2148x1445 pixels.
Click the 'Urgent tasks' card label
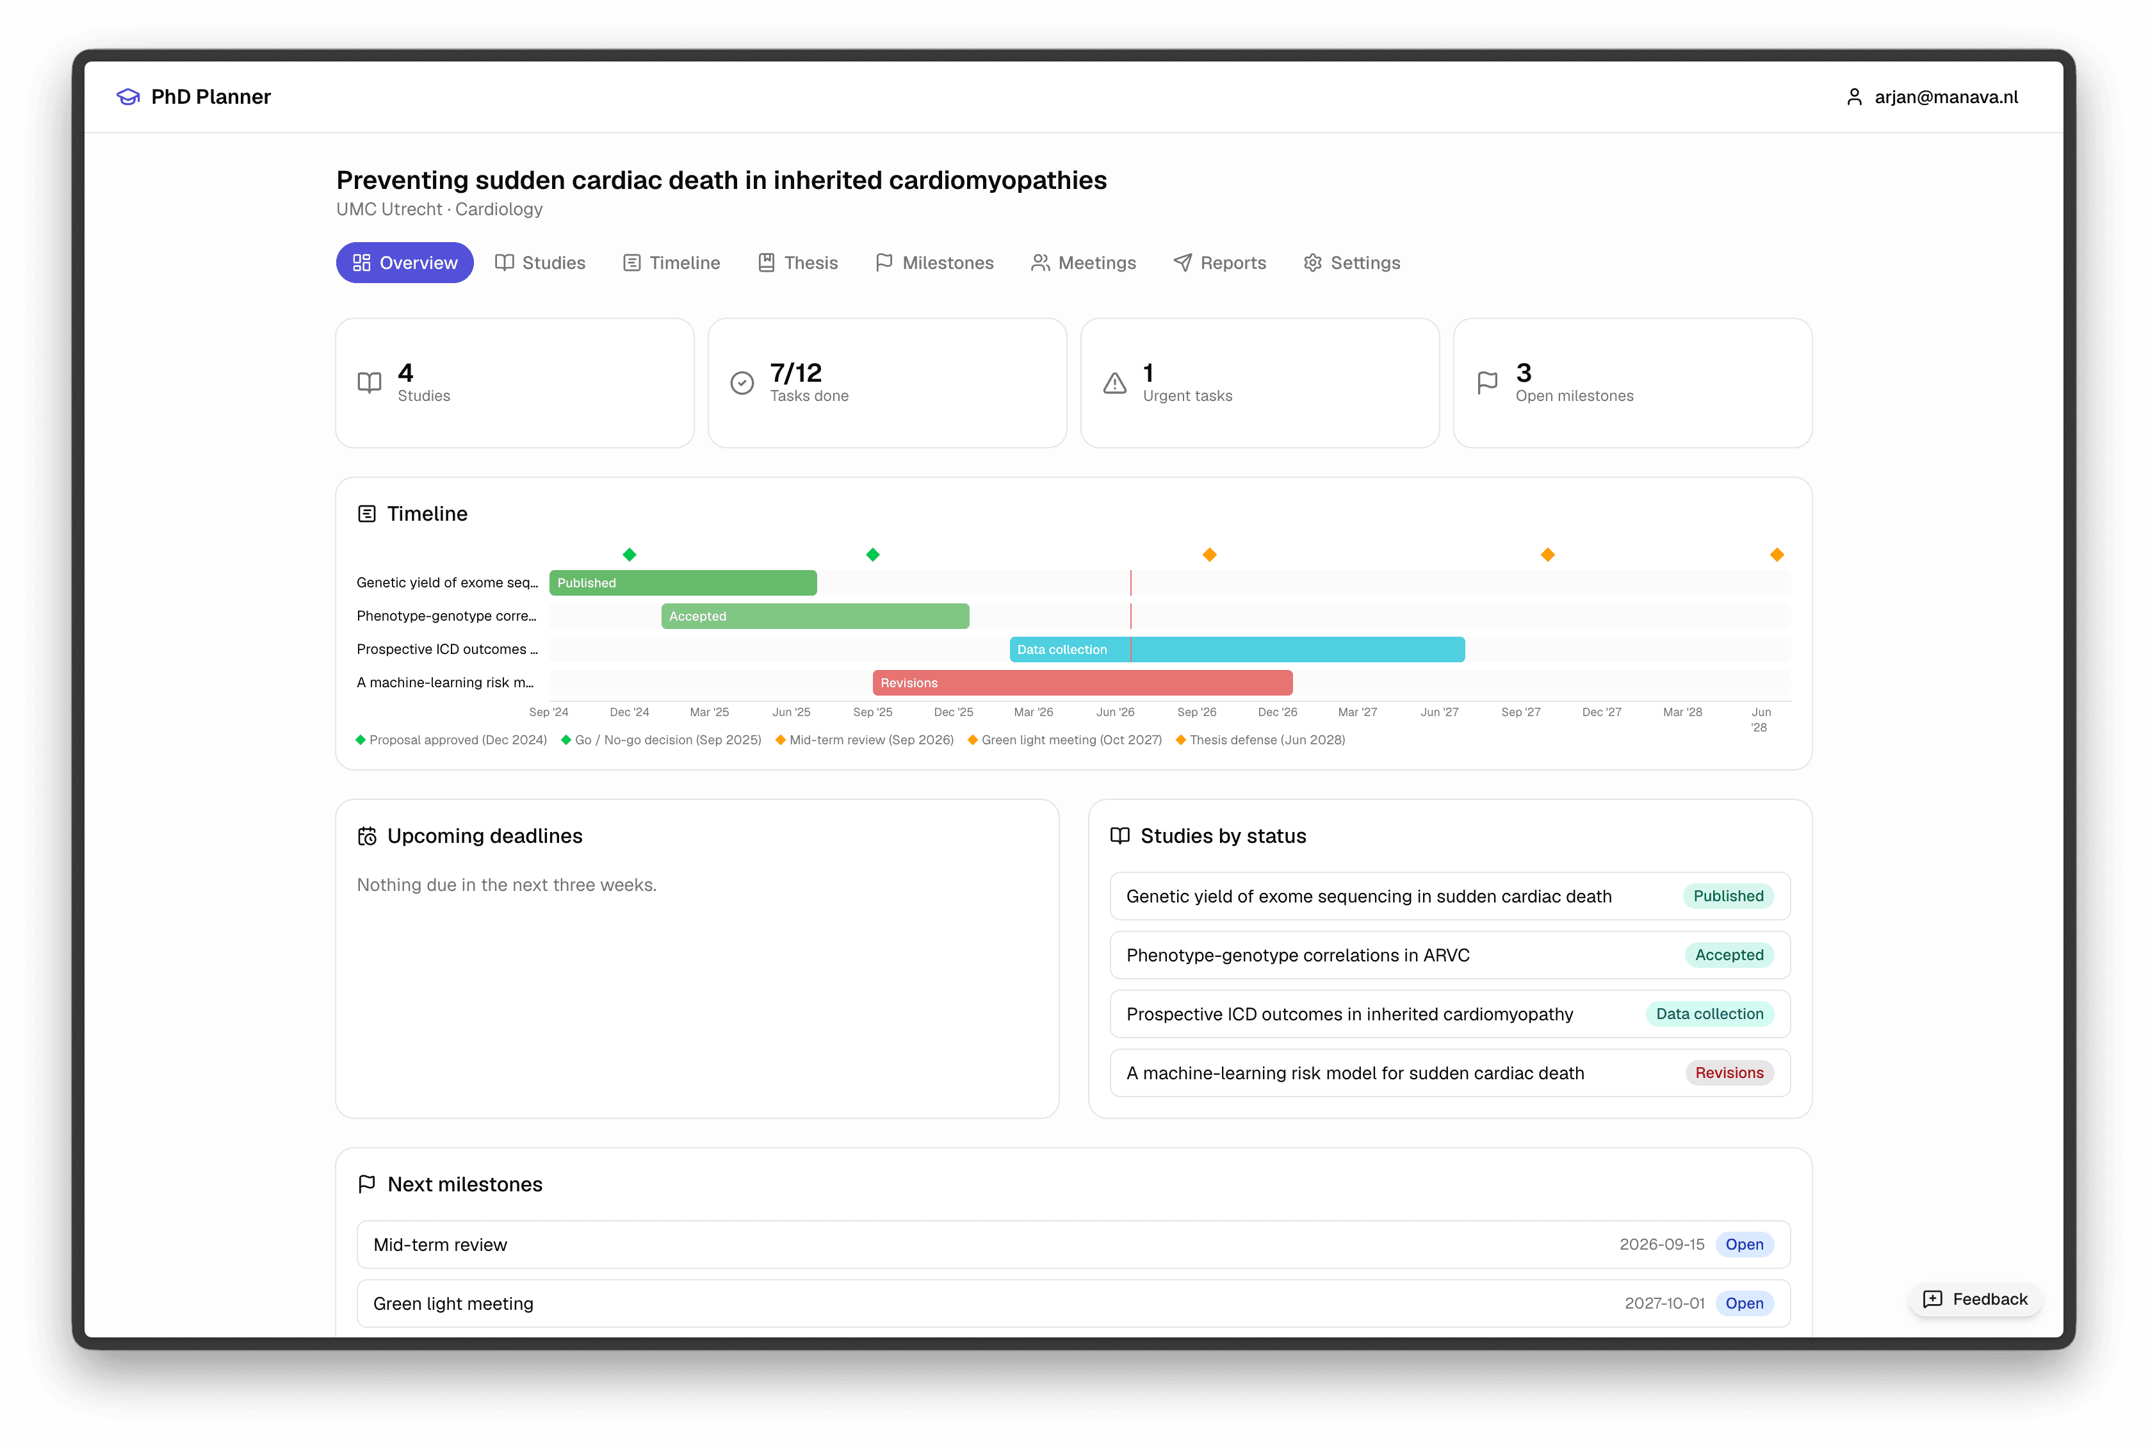pos(1188,396)
